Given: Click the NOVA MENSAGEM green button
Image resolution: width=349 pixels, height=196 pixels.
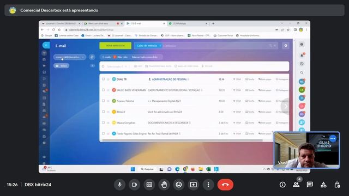Looking at the screenshot, I should click(115, 46).
